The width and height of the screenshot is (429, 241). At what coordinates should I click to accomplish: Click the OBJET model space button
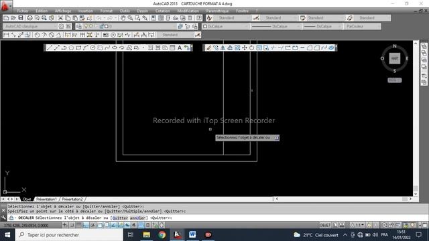click(325, 225)
